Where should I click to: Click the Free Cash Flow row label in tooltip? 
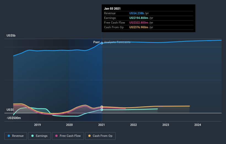click(115, 23)
